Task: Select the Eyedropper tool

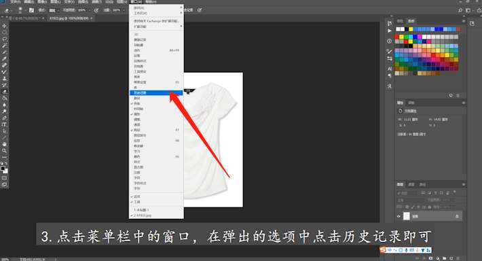Action: coord(4,58)
